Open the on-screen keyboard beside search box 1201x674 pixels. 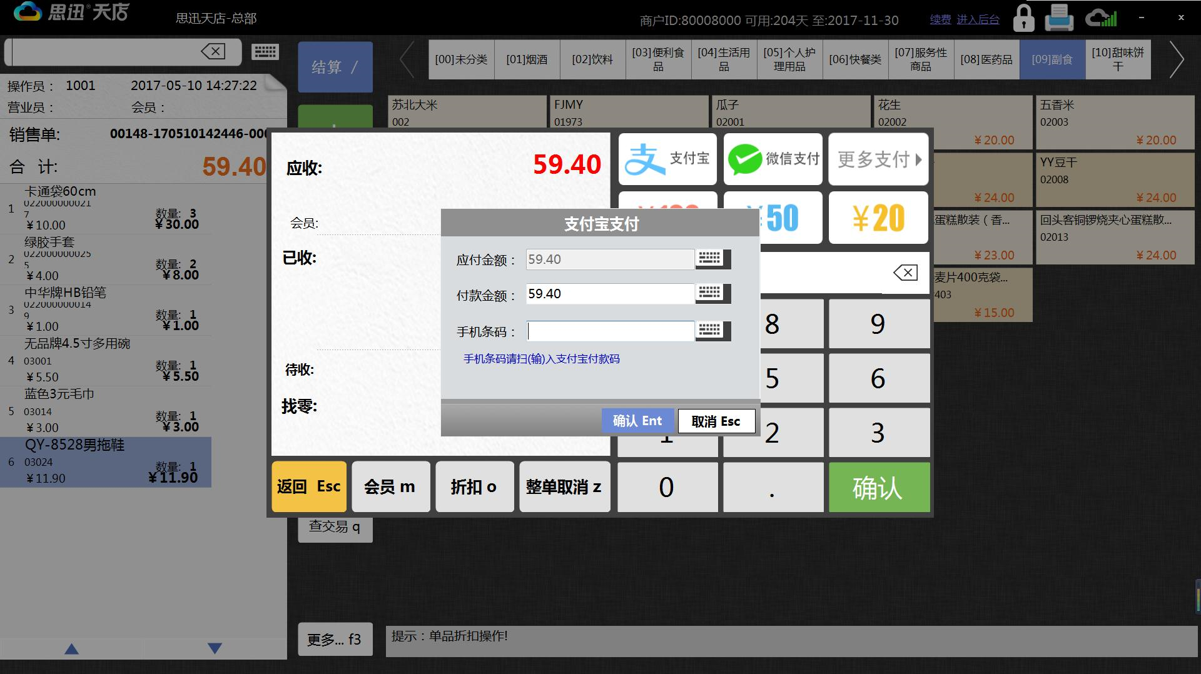[265, 52]
